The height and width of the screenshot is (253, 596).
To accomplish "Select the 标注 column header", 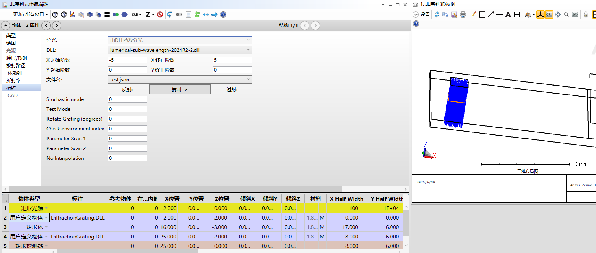I will tap(78, 199).
